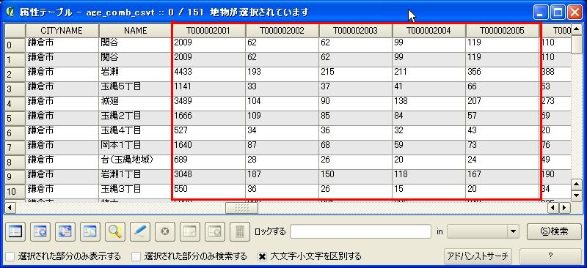This screenshot has height=268, width=587.
Task: Click the CITYNAME column header
Action: pyautogui.click(x=62, y=31)
